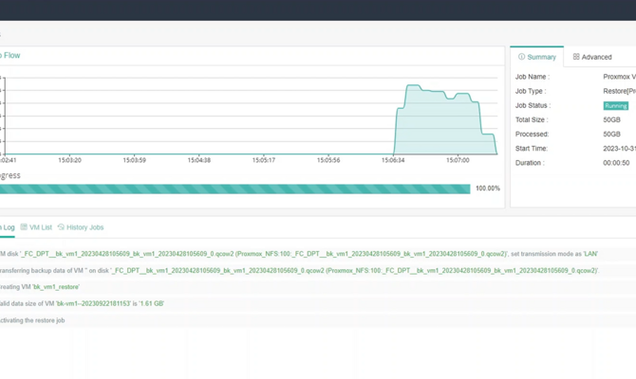Click the 100.00% progress label
Image resolution: width=636 pixels, height=379 pixels.
point(487,189)
